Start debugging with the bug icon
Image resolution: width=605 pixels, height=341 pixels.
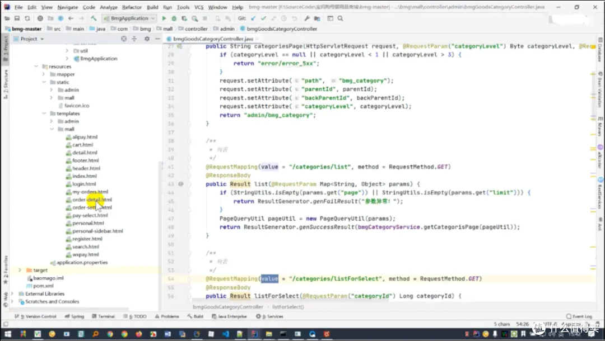(x=174, y=18)
